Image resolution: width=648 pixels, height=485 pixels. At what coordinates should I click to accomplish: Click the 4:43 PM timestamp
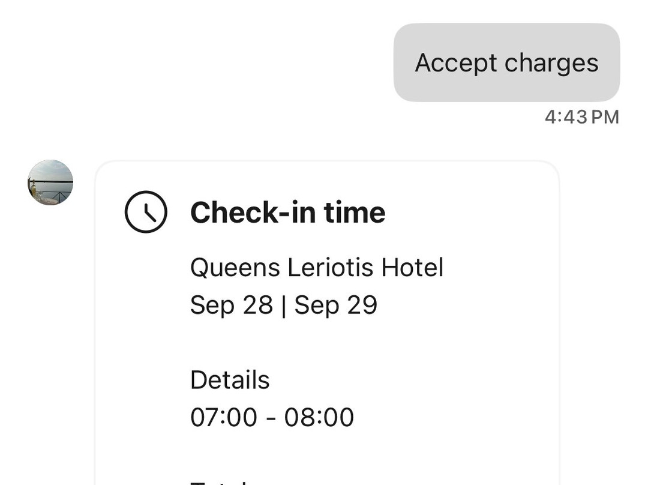[x=582, y=116]
